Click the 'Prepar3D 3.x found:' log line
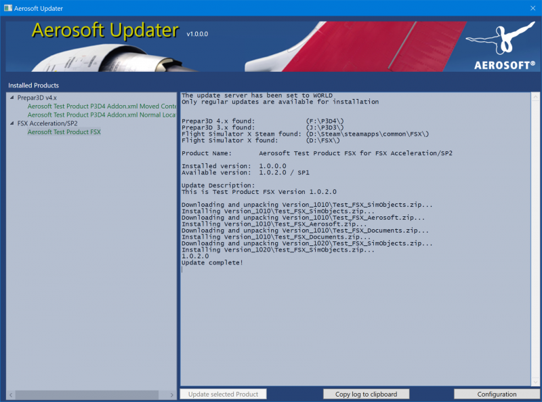542x402 pixels. pyautogui.click(x=263, y=127)
